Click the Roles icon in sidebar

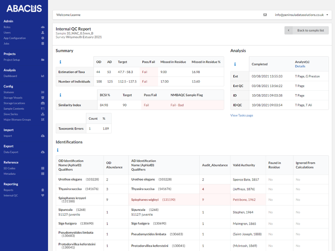(42, 27)
